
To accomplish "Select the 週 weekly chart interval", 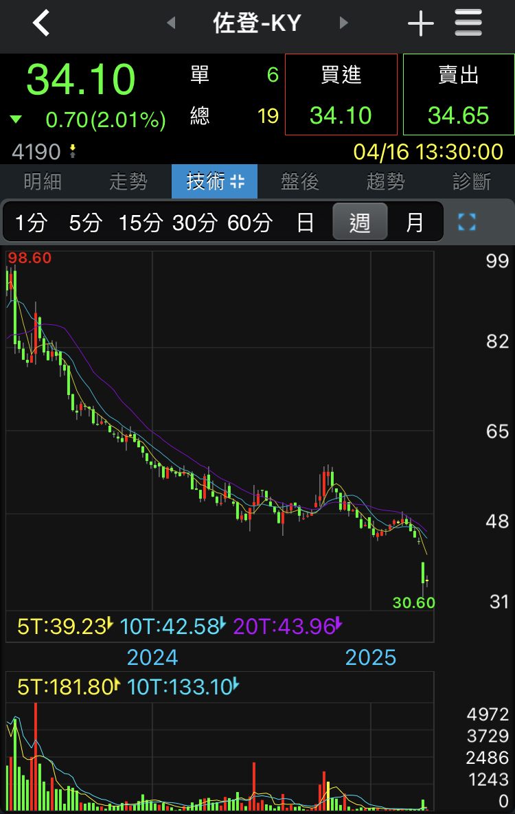I will tap(360, 222).
